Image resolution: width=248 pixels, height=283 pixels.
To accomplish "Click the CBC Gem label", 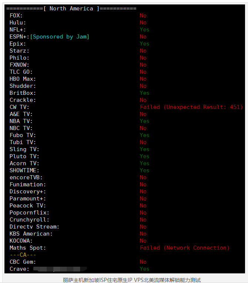I will pyautogui.click(x=23, y=262).
